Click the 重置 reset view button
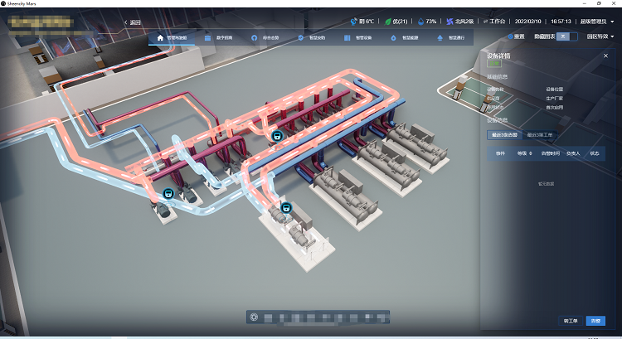The width and height of the screenshot is (622, 339). tap(517, 36)
